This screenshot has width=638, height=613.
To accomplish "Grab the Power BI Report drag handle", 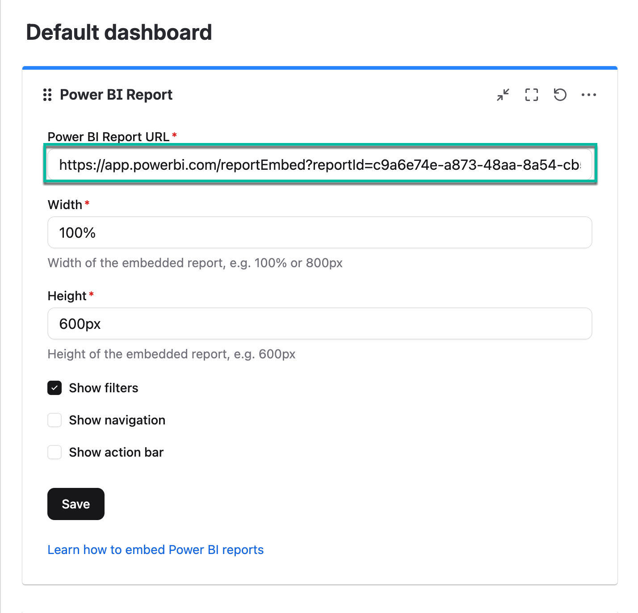I will tap(47, 95).
